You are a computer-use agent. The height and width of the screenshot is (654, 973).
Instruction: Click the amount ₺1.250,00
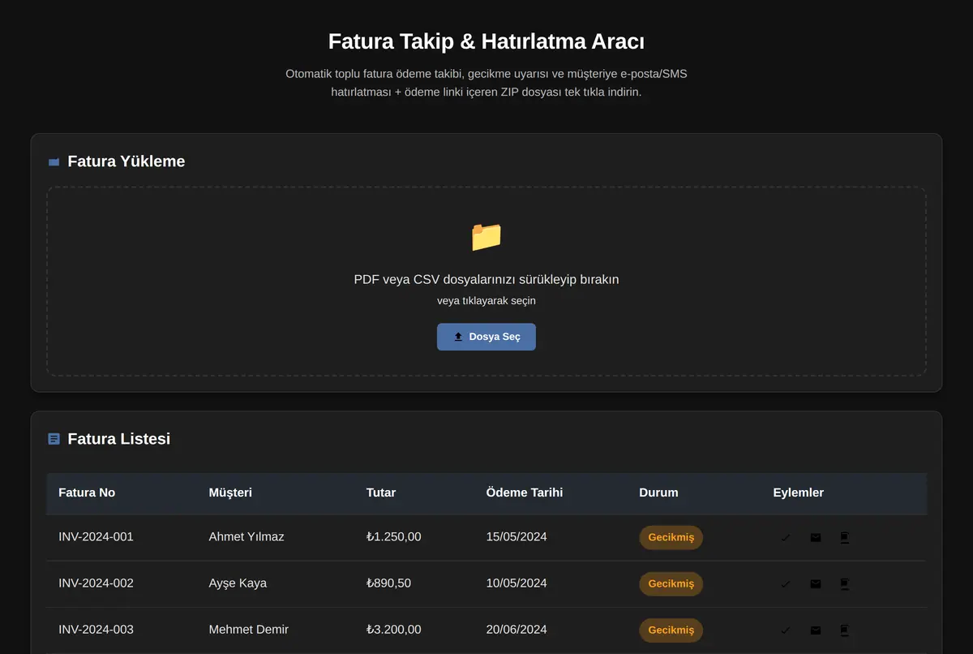pos(393,537)
